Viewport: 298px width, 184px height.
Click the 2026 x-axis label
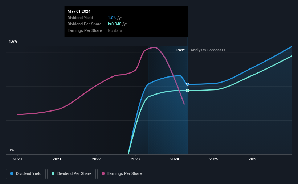tap(253, 159)
